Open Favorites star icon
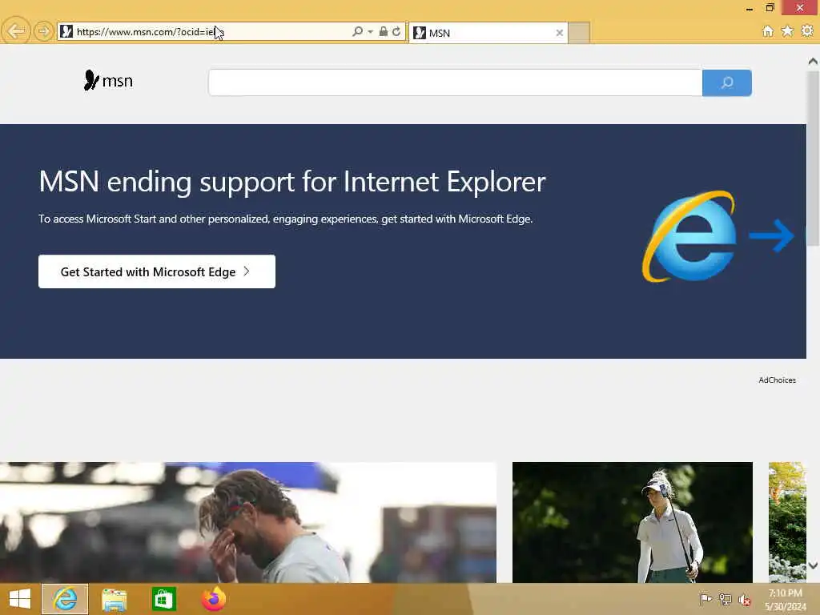Screen dimensions: 820x615 click(787, 31)
